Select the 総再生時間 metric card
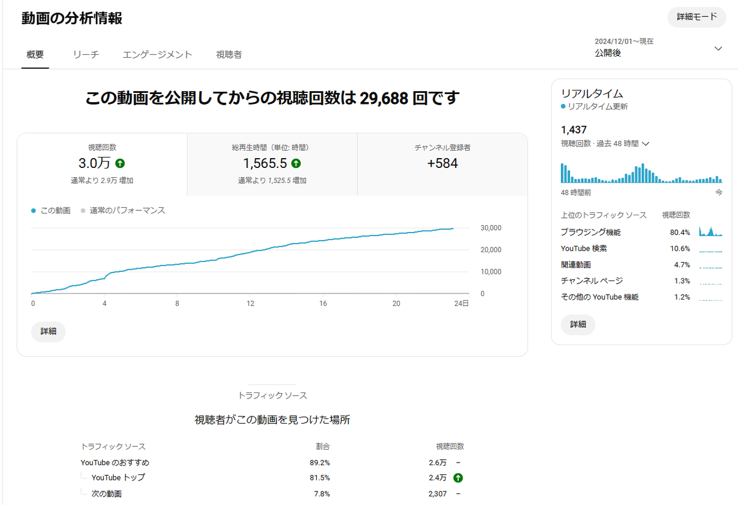Screen dimensions: 738x505 pos(272,164)
